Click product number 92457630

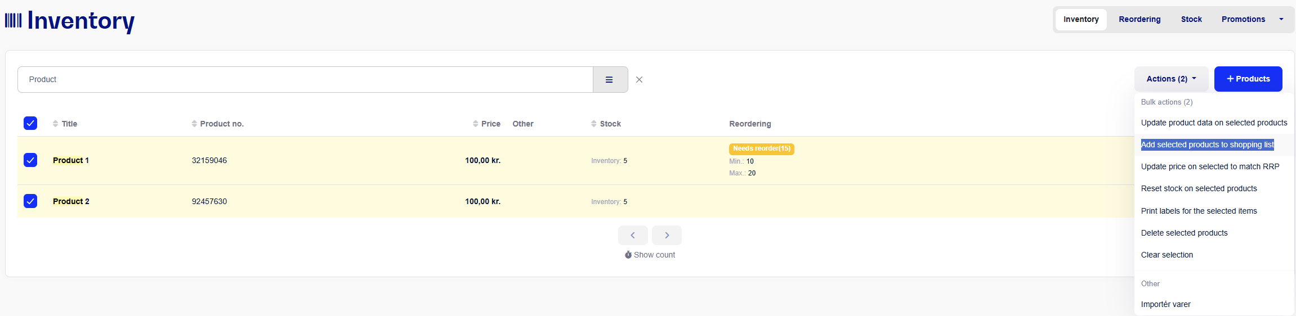click(x=209, y=201)
